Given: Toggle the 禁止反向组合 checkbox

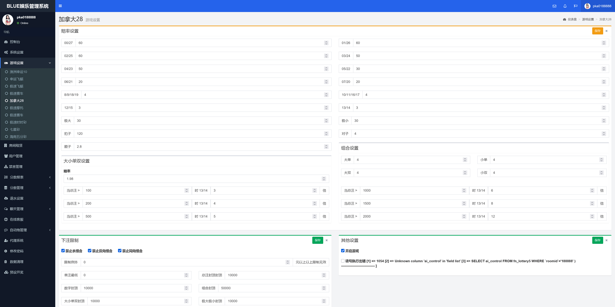Looking at the screenshot, I should click(90, 251).
